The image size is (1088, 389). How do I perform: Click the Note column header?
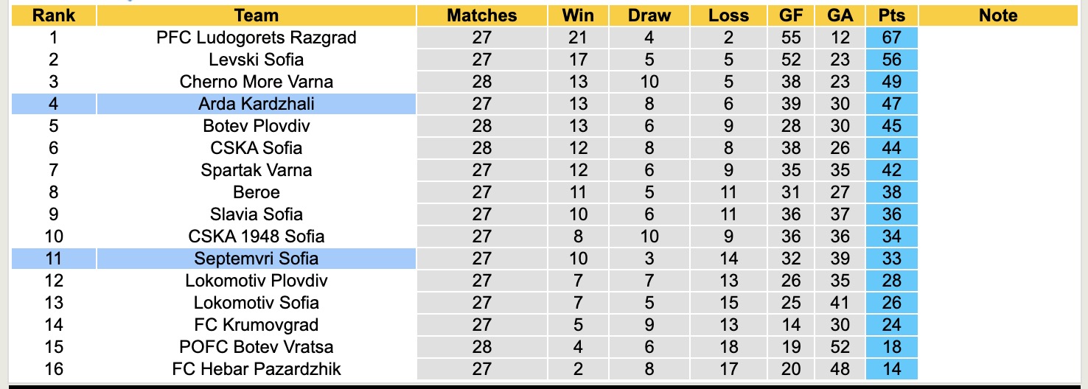(998, 15)
